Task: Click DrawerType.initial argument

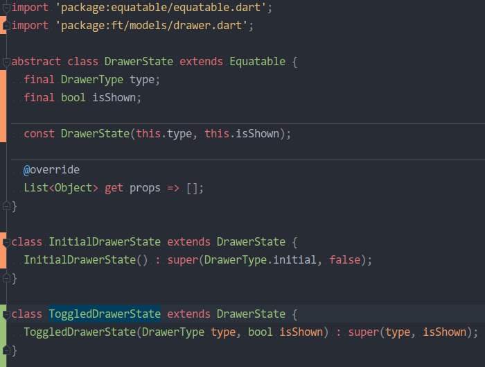Action: click(x=261, y=259)
